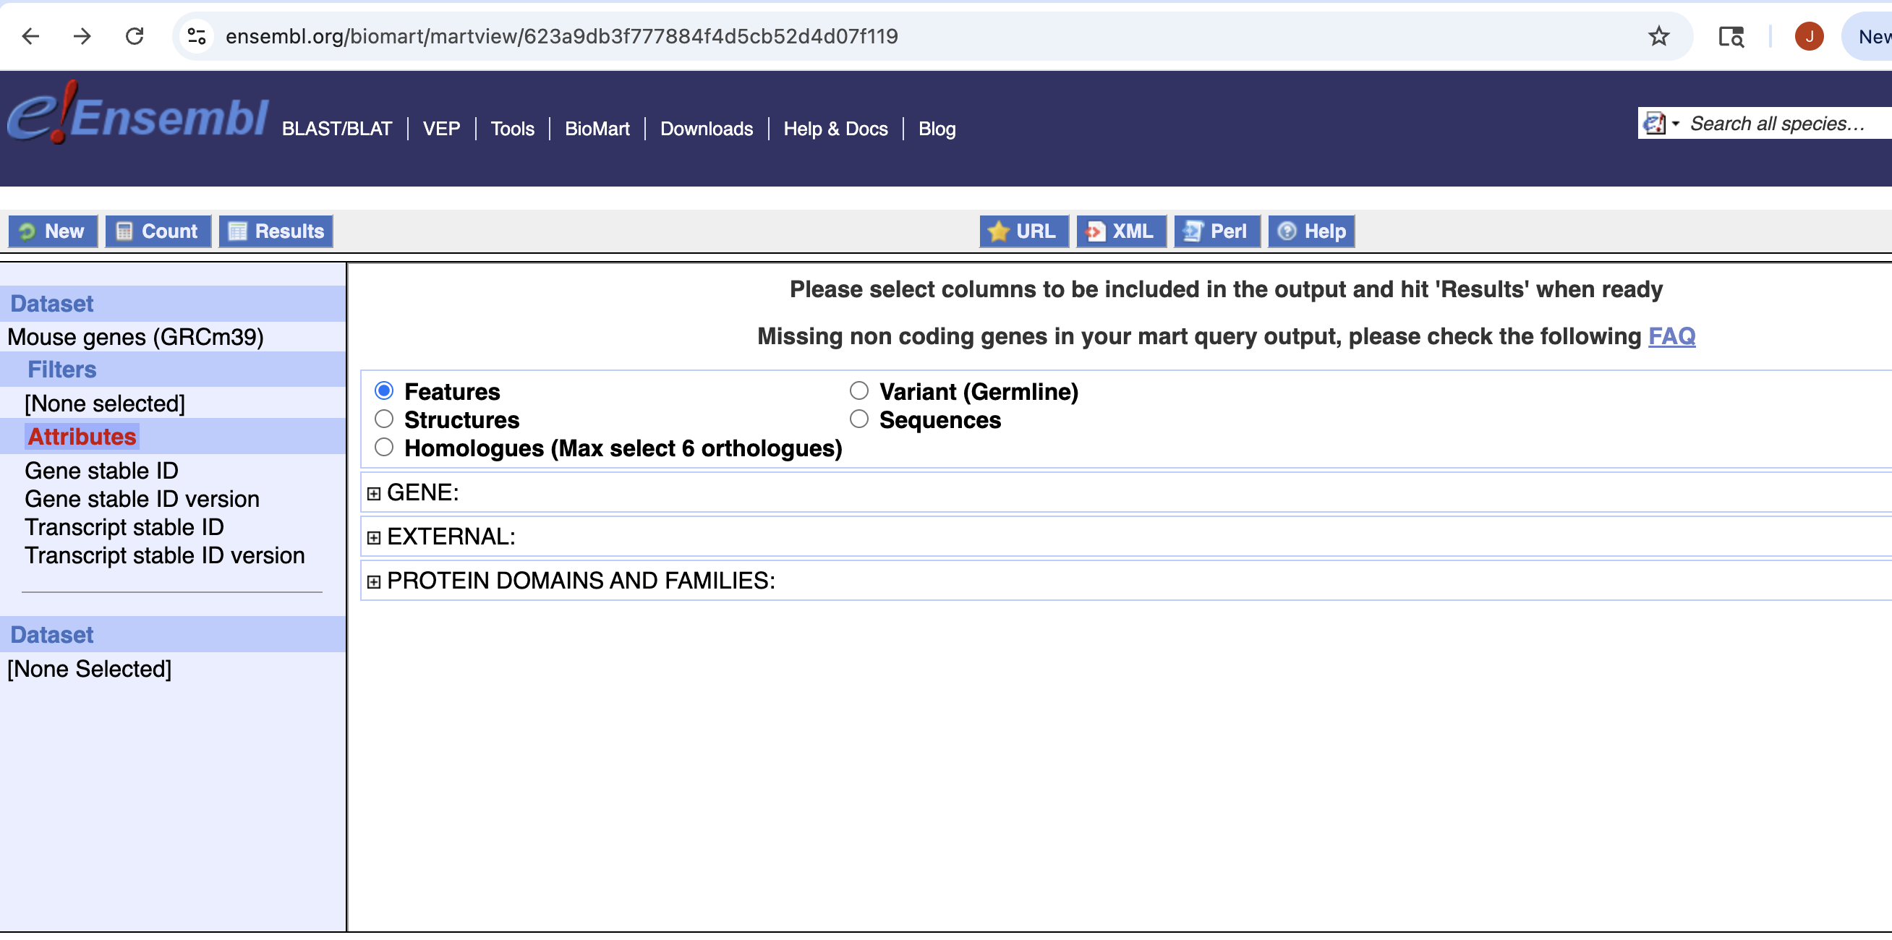Click the browser back arrow

click(x=31, y=36)
